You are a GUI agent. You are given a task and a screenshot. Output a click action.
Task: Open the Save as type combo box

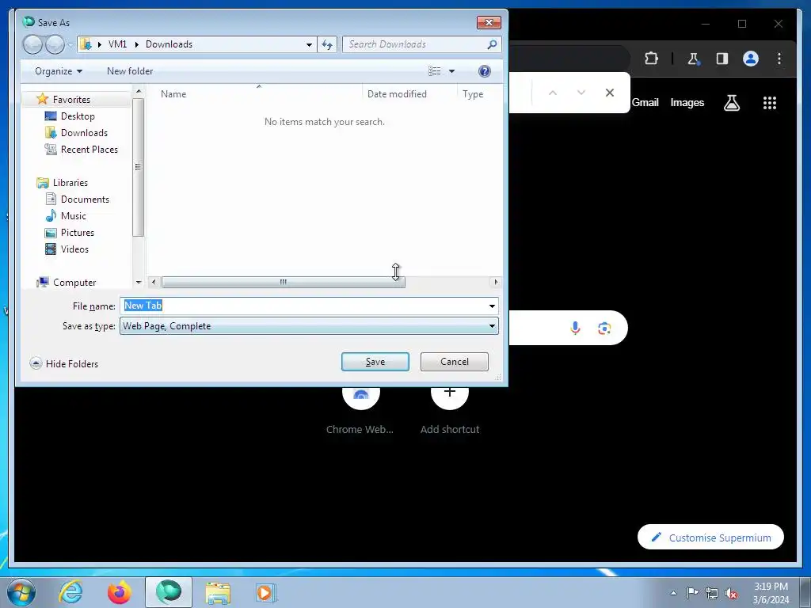(309, 326)
